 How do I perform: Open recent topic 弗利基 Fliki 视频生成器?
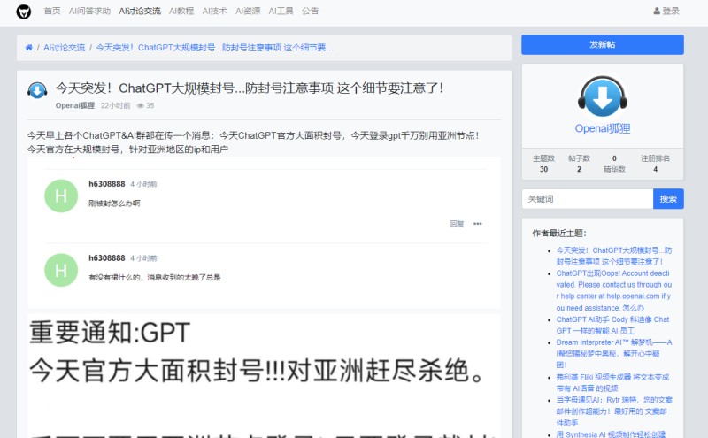coord(612,382)
